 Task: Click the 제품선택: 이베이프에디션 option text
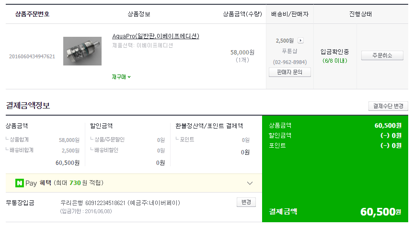click(142, 45)
